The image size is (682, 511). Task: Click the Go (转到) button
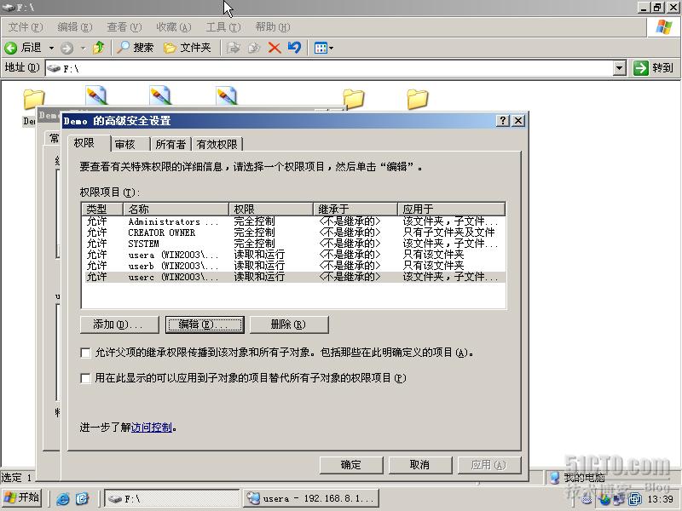[x=654, y=68]
